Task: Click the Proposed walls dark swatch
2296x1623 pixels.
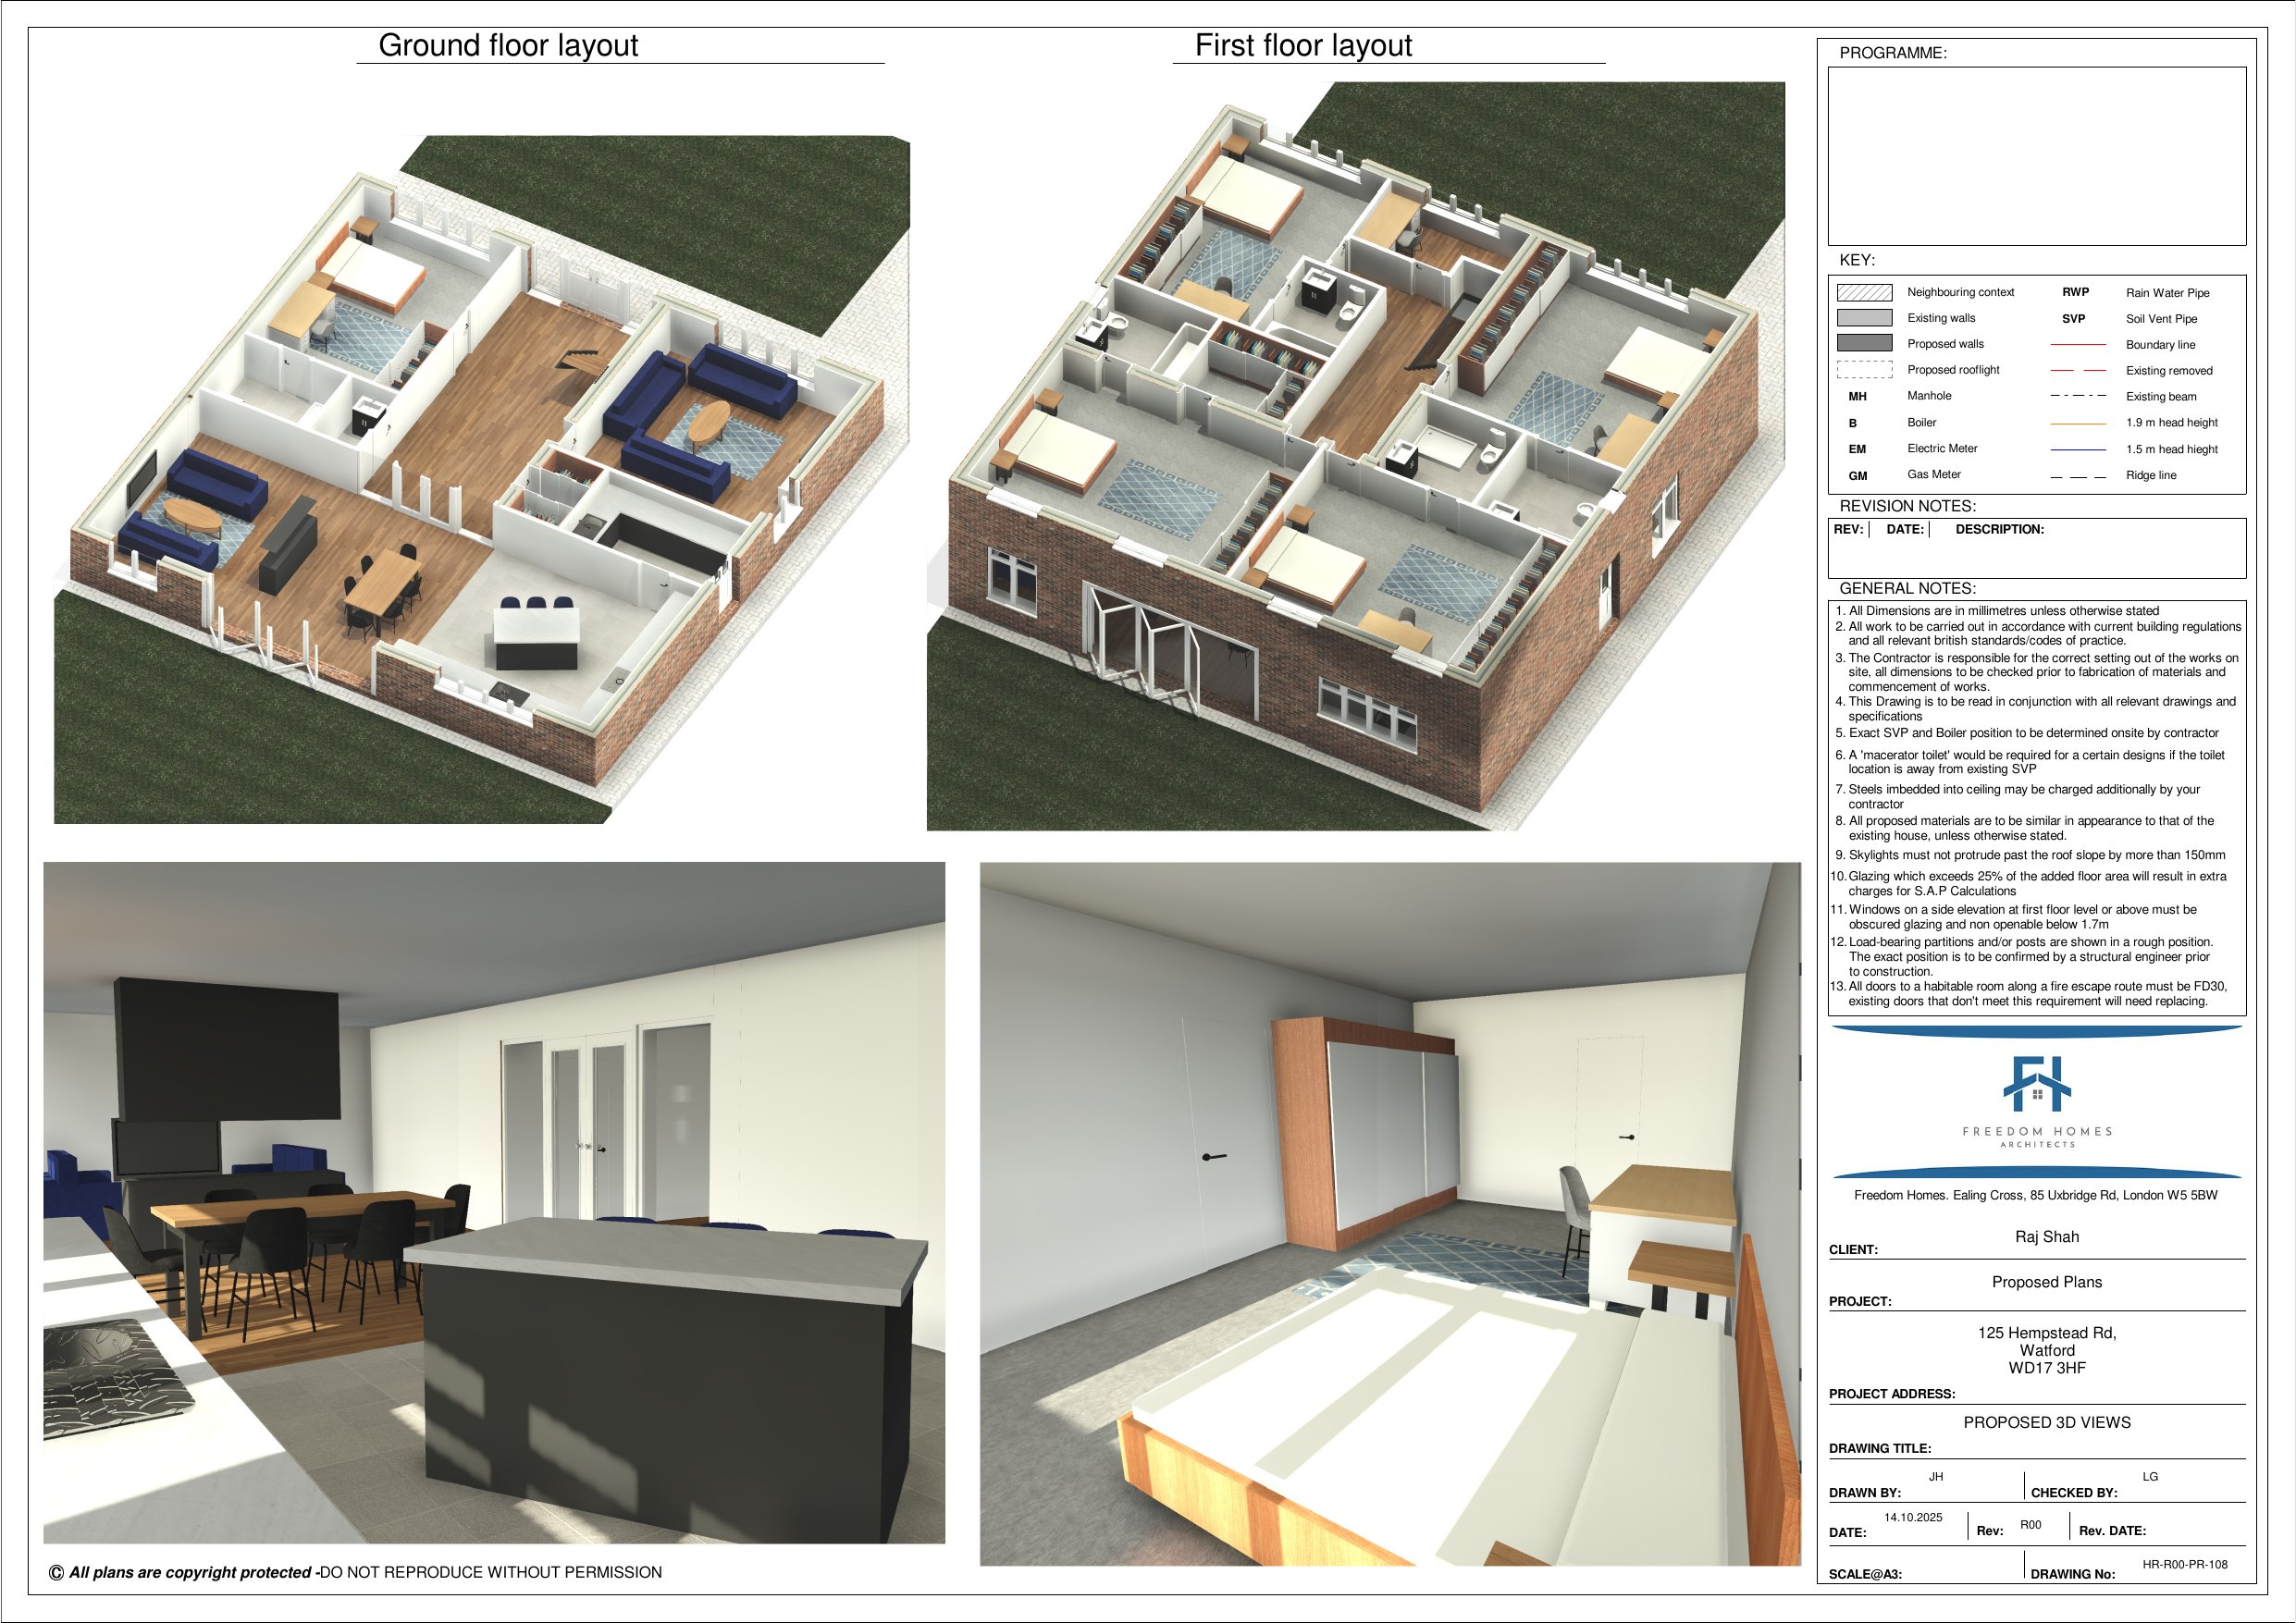Action: point(1864,344)
